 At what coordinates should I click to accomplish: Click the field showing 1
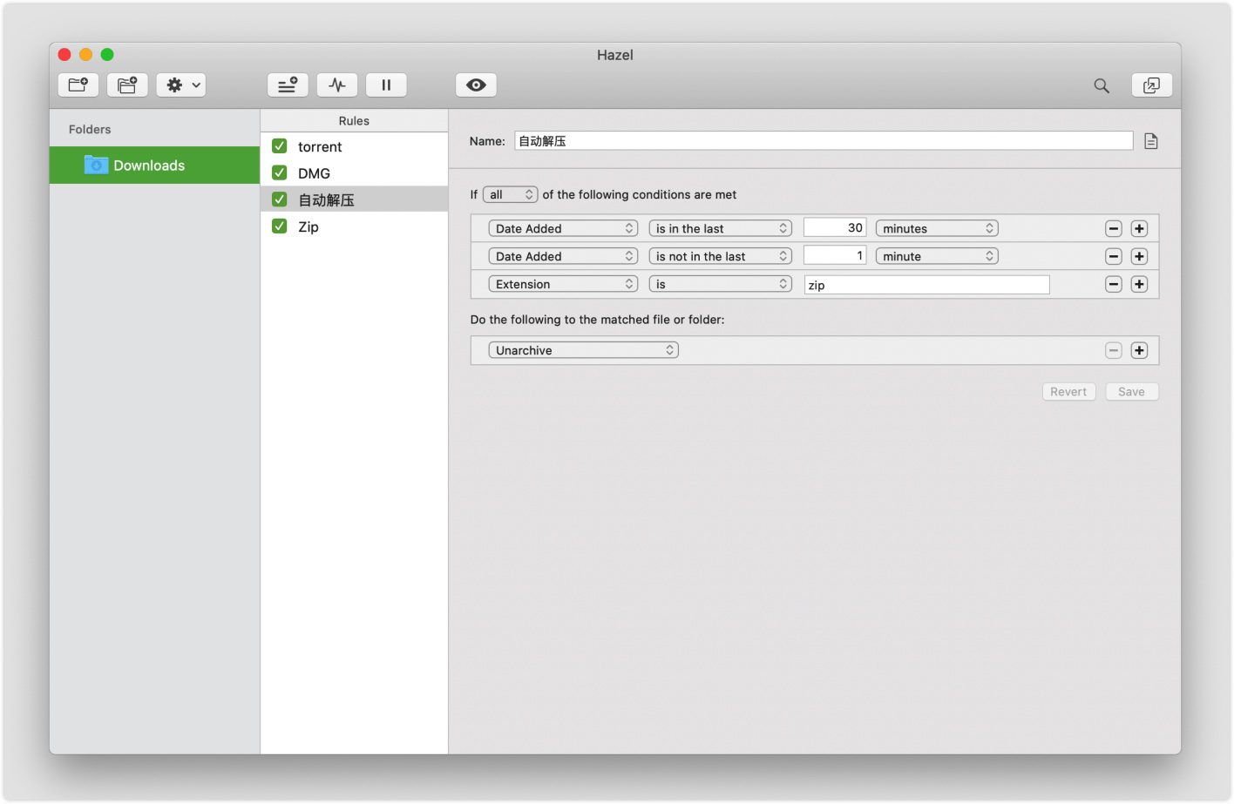[x=835, y=255]
